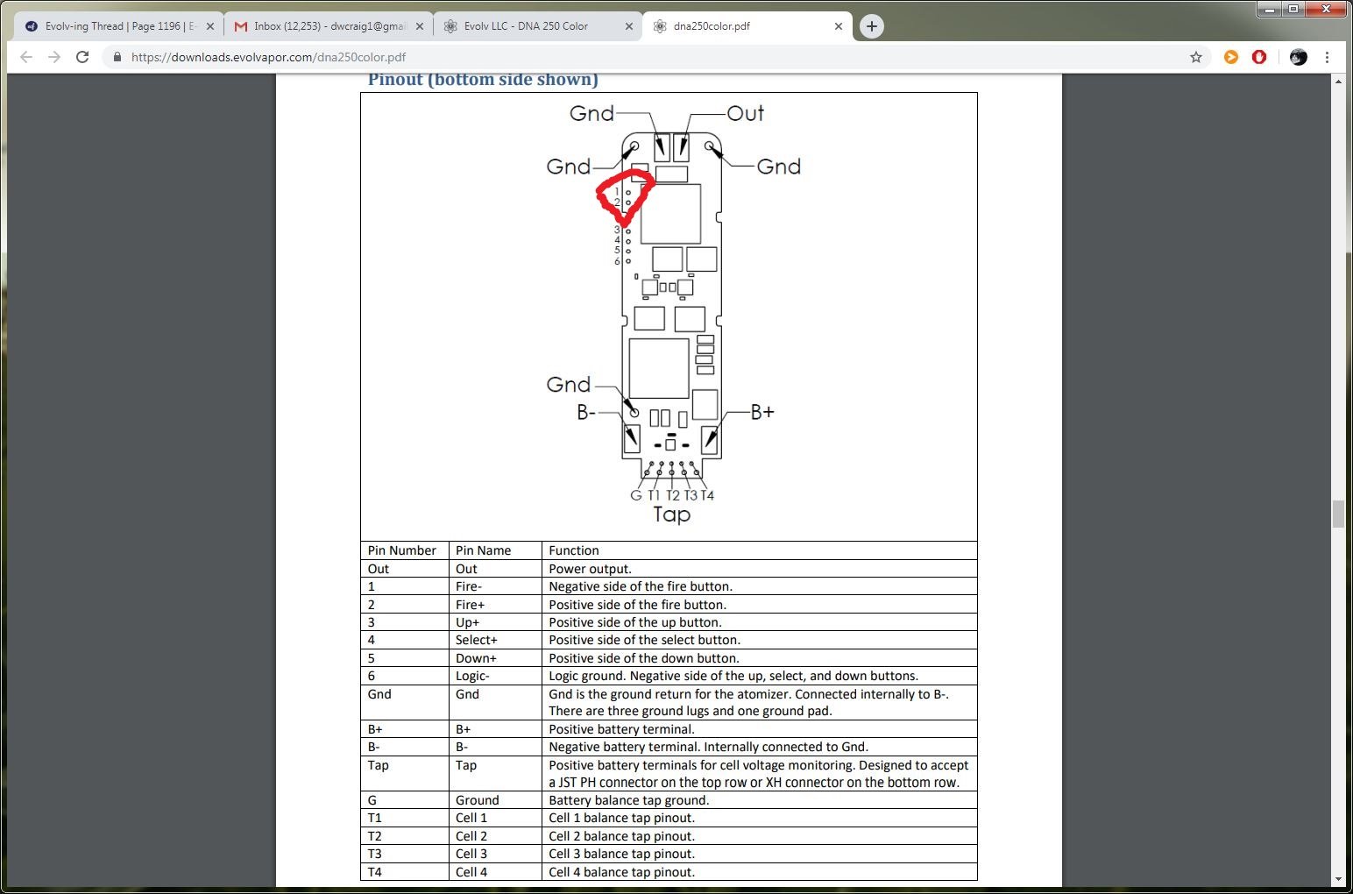Screen dimensions: 1353x894
Task: Switch to the Gmail Inbox tab
Action: pos(324,26)
